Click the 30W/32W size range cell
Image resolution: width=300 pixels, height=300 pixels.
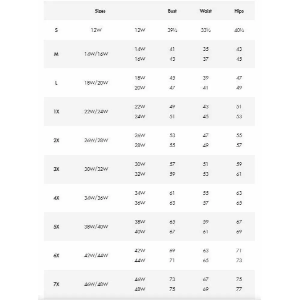[x=96, y=169]
